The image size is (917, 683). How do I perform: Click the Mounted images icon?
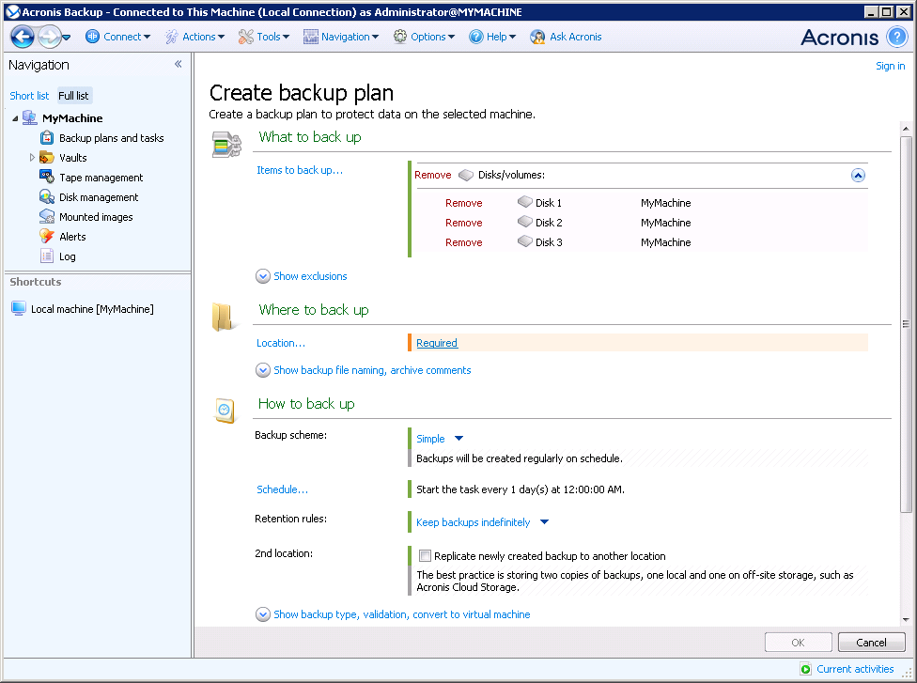[47, 216]
